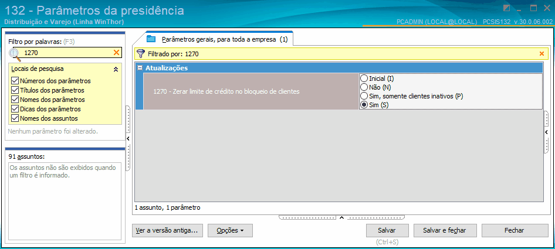Click the funnel filter icon
This screenshot has width=555, height=249.
pos(141,54)
